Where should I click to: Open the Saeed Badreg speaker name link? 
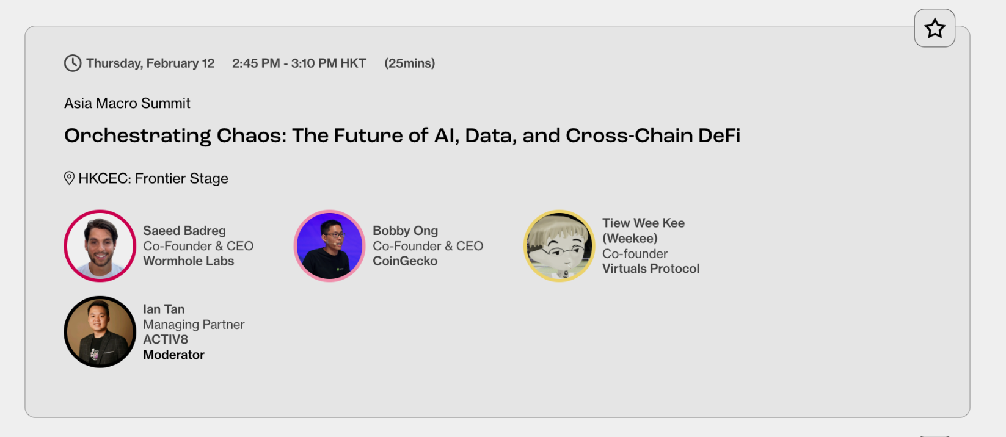click(184, 231)
